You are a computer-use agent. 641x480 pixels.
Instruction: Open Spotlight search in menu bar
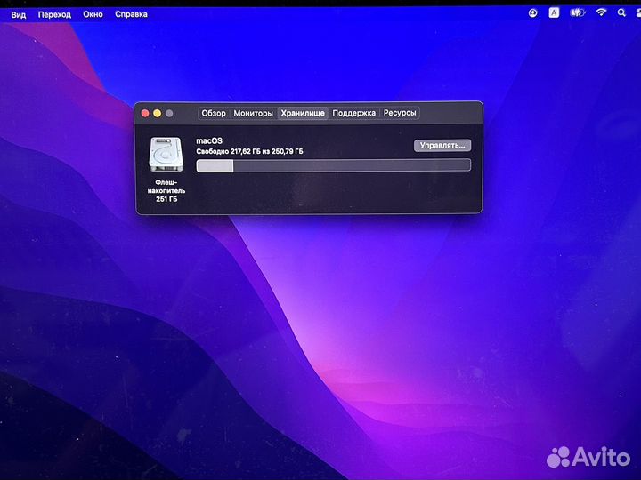click(621, 13)
